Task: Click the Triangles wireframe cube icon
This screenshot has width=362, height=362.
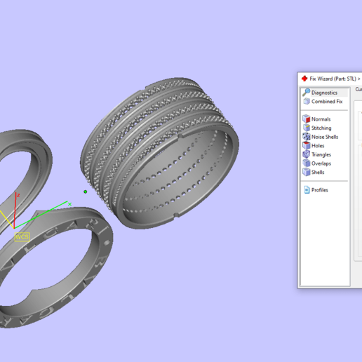Action: 307,154
